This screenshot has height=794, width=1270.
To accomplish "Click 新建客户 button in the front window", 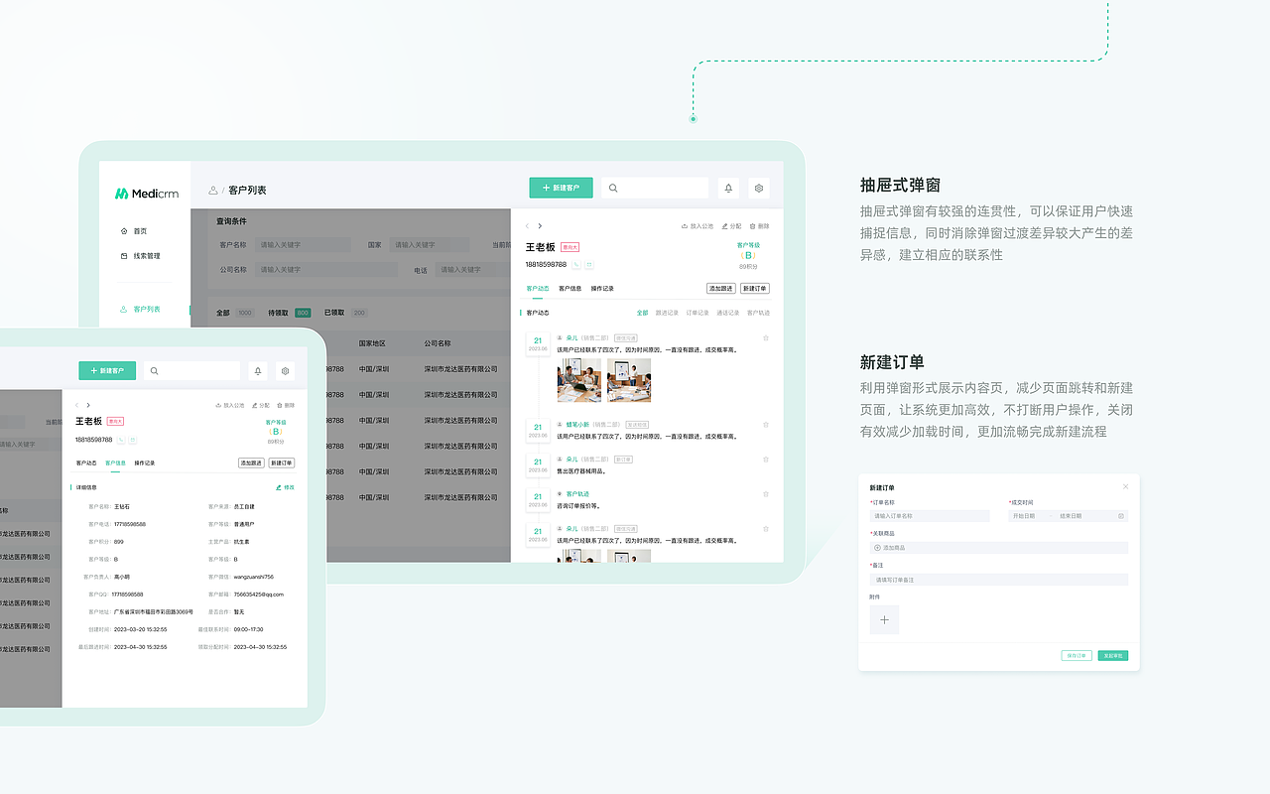I will tap(107, 370).
